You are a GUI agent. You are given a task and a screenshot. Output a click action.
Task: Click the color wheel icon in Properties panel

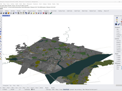coord(117,22)
